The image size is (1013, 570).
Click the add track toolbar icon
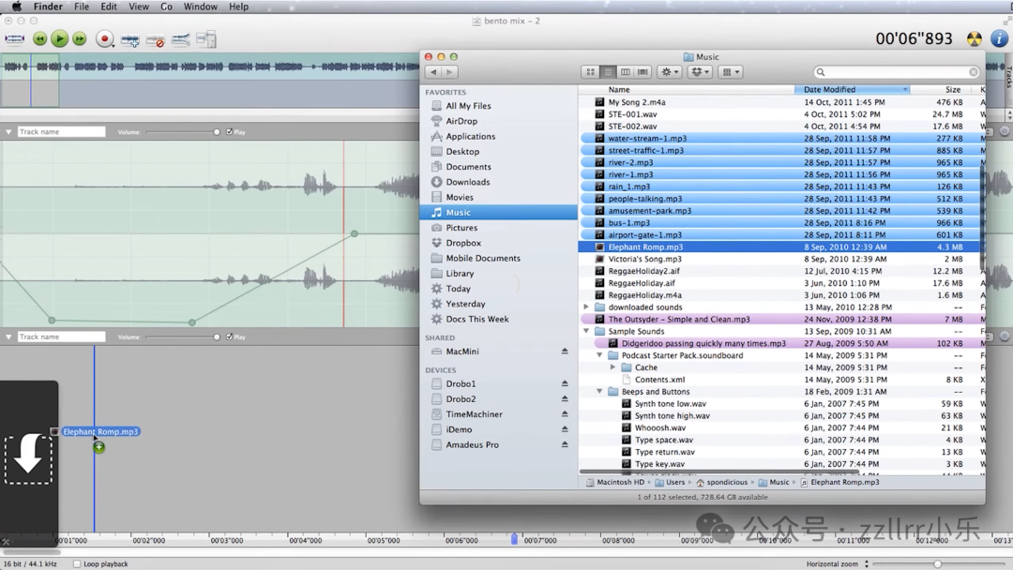[130, 40]
